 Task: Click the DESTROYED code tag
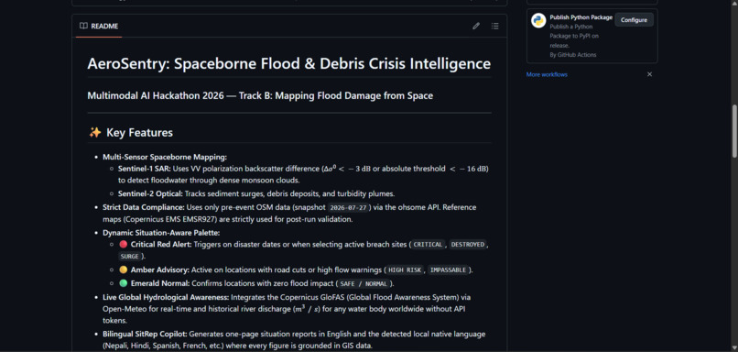(x=467, y=245)
